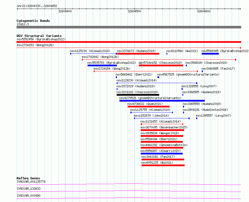The width and height of the screenshot is (249, 202).
Task: Open the nsv1129230 (Alsmadi2014) label
Action: point(137,80)
